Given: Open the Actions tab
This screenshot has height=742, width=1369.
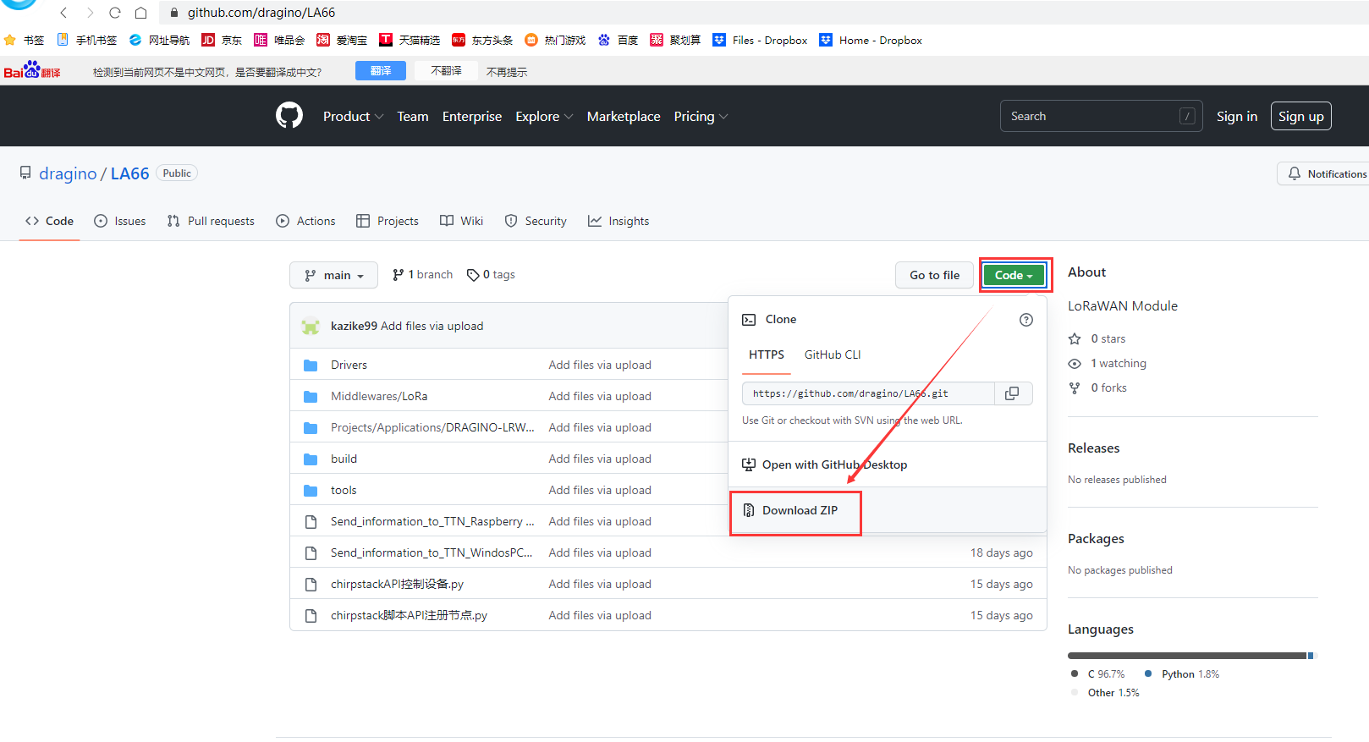Looking at the screenshot, I should 305,221.
